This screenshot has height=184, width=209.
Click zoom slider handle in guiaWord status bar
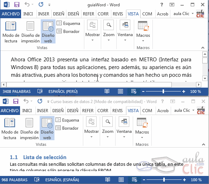[163, 91]
